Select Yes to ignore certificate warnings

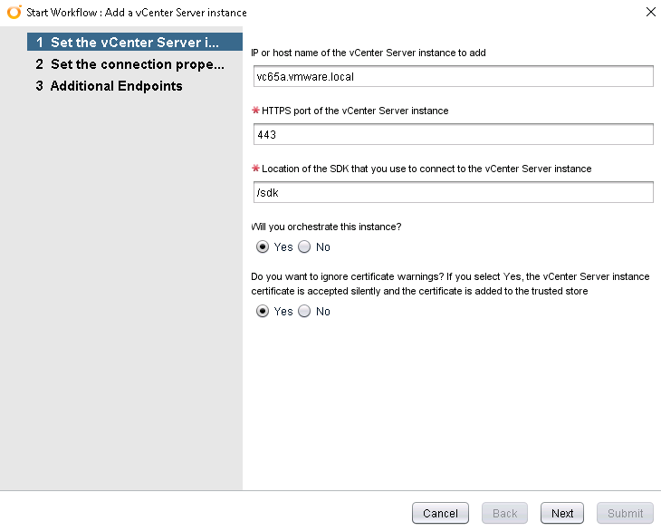pyautogui.click(x=263, y=311)
